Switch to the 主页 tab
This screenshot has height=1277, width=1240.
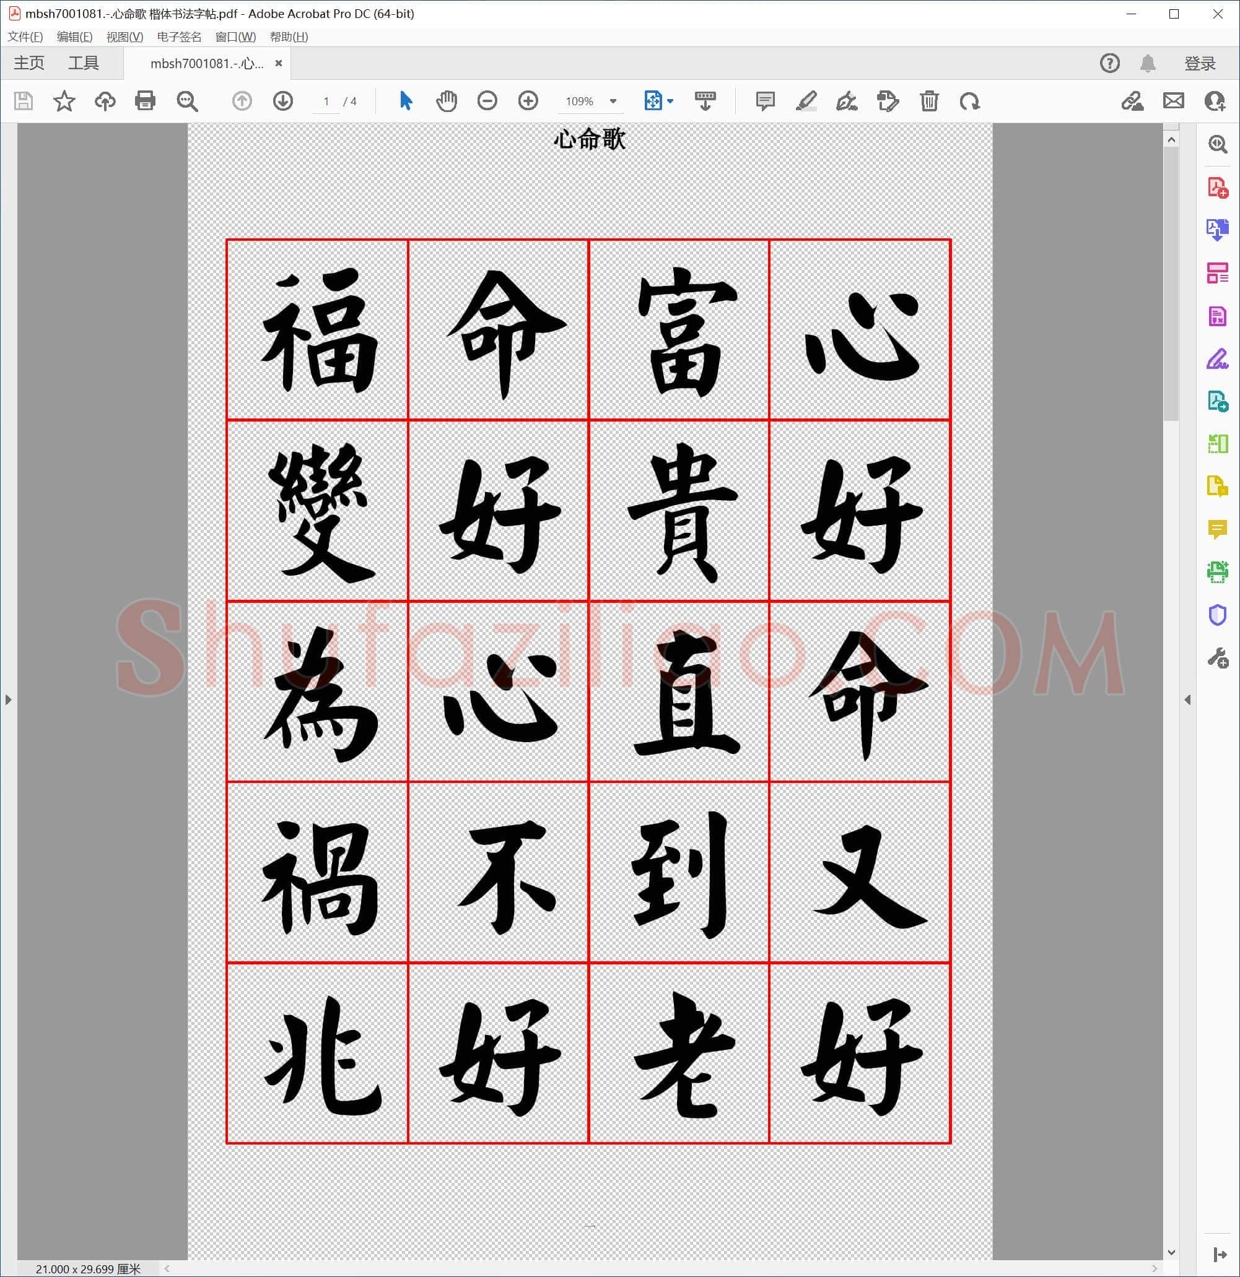(29, 63)
